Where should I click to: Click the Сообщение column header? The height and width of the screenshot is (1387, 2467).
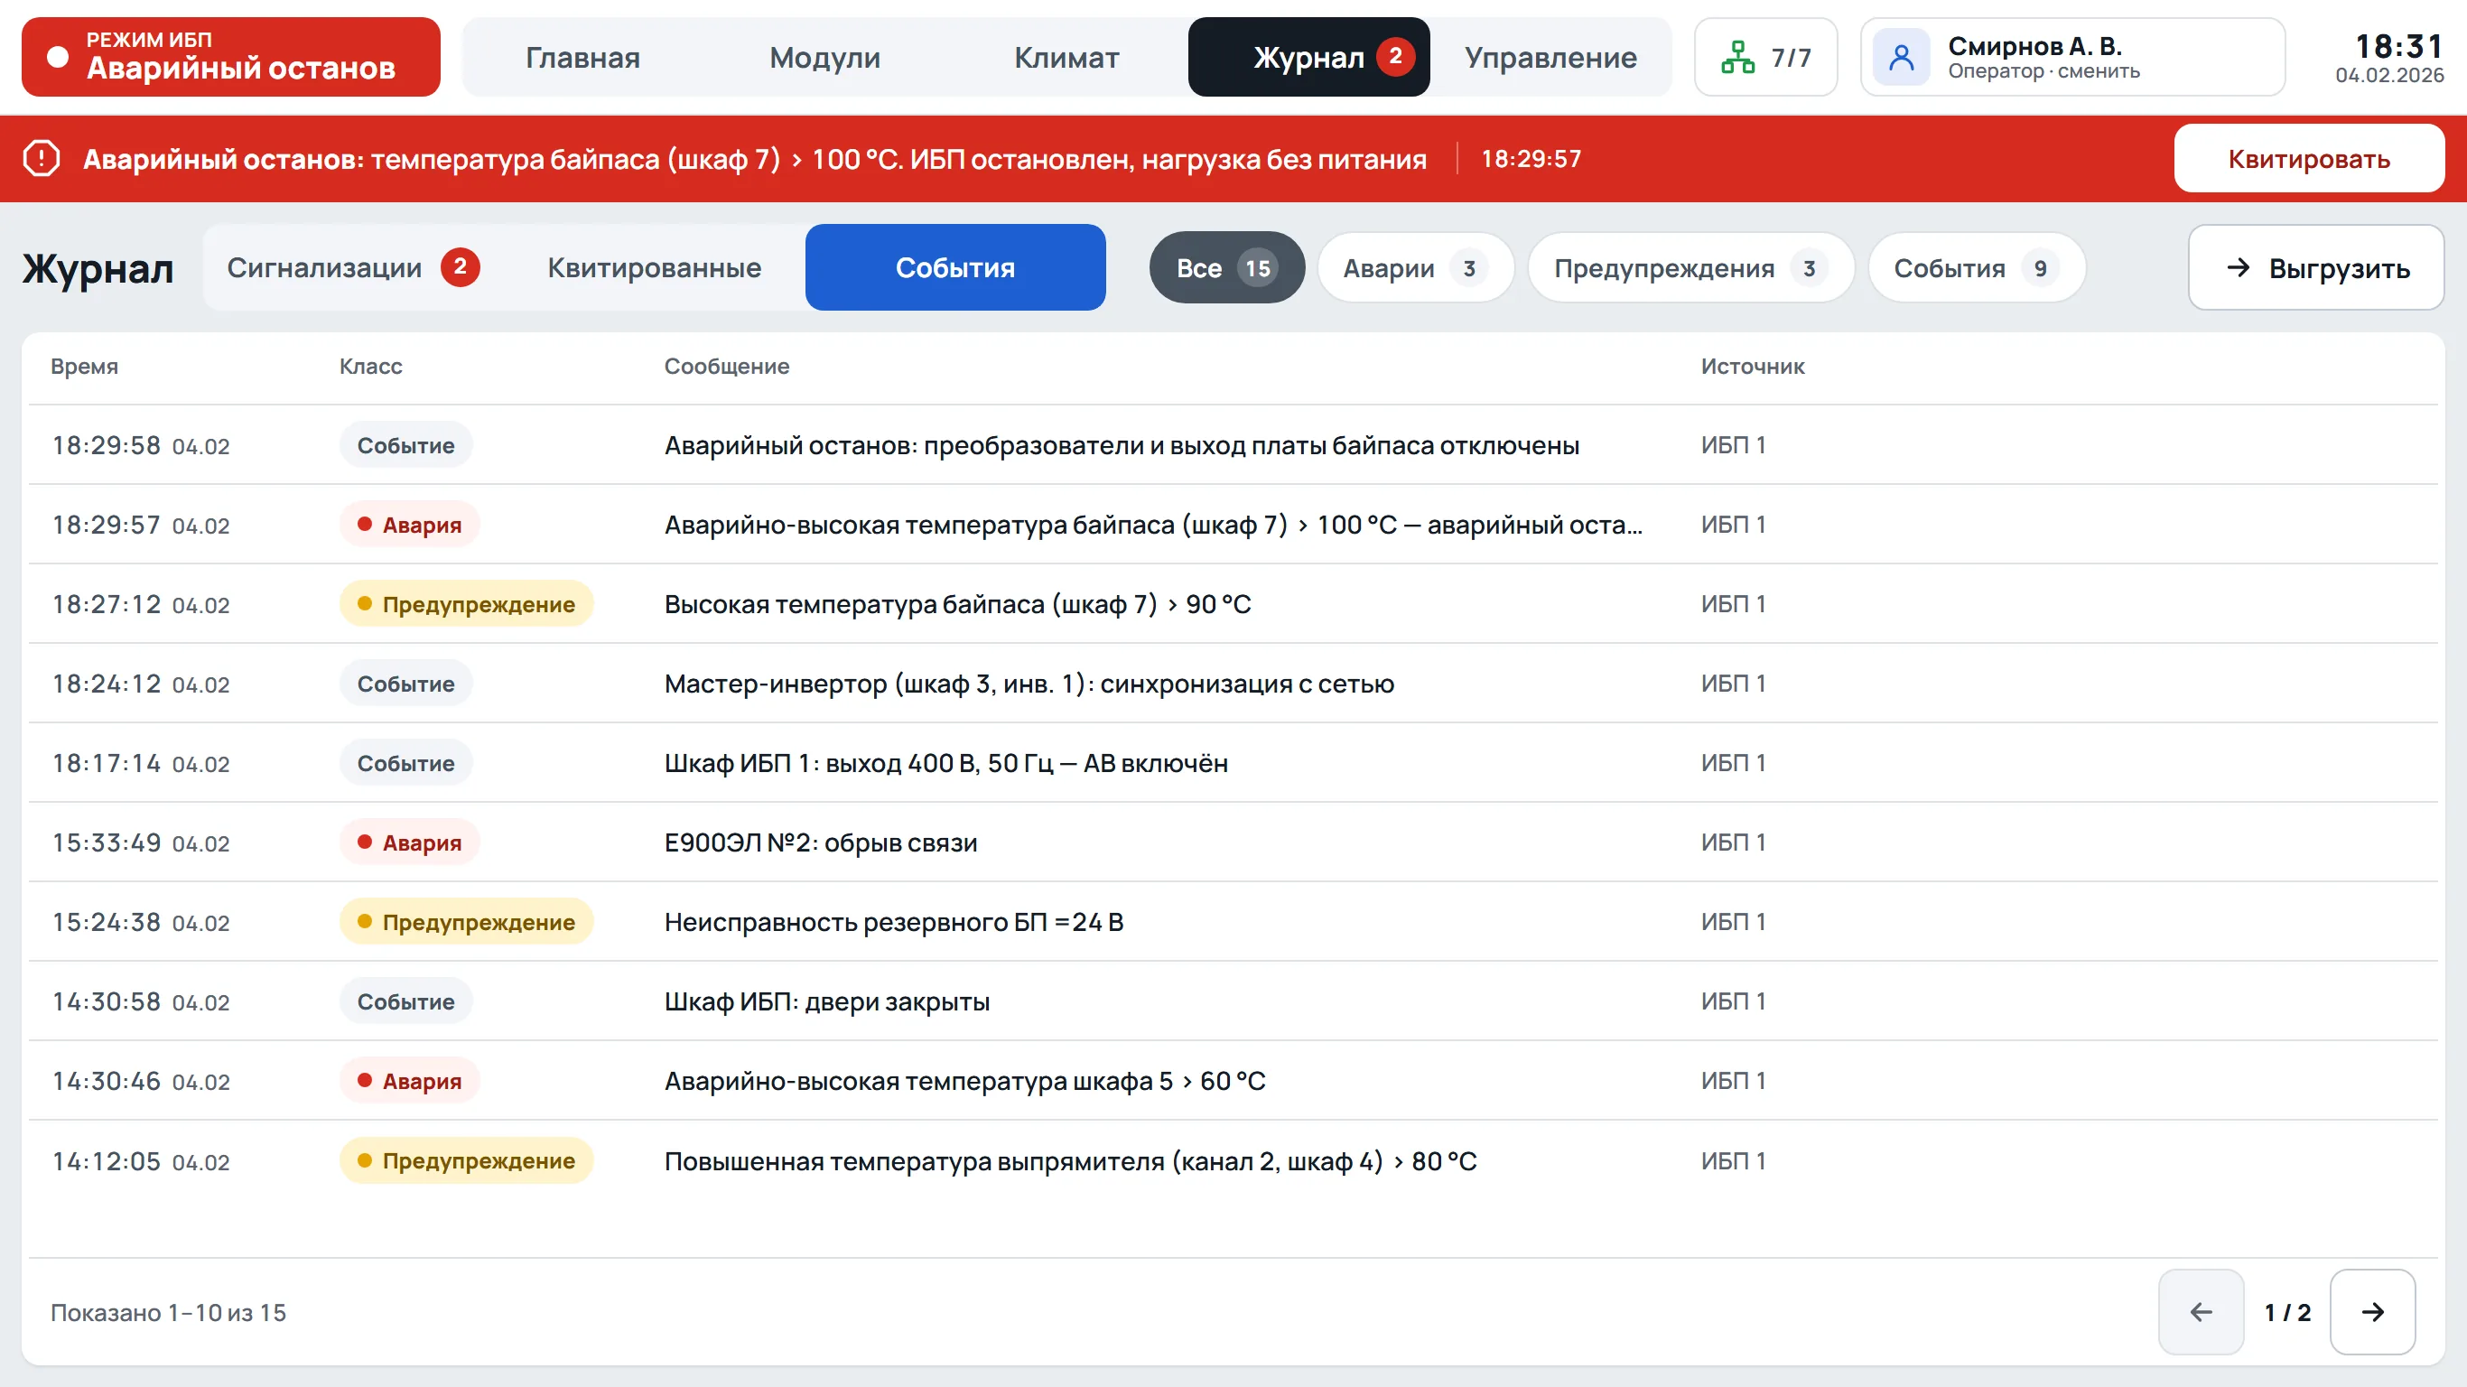point(727,366)
